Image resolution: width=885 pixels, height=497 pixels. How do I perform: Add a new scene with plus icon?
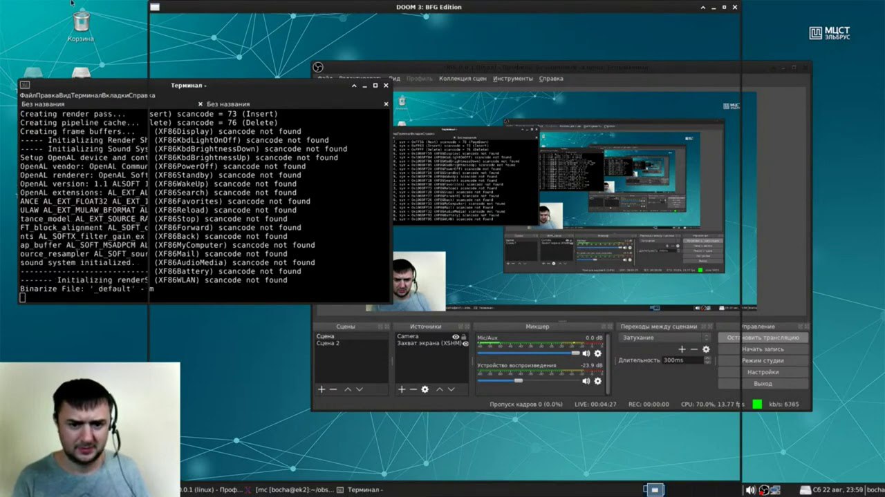(x=322, y=389)
